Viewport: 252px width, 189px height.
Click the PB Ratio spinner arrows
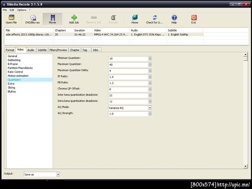coord(150,83)
